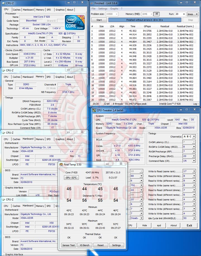Open the Log link in LinX status bar
Screen dimensions: 201x256
196,104
